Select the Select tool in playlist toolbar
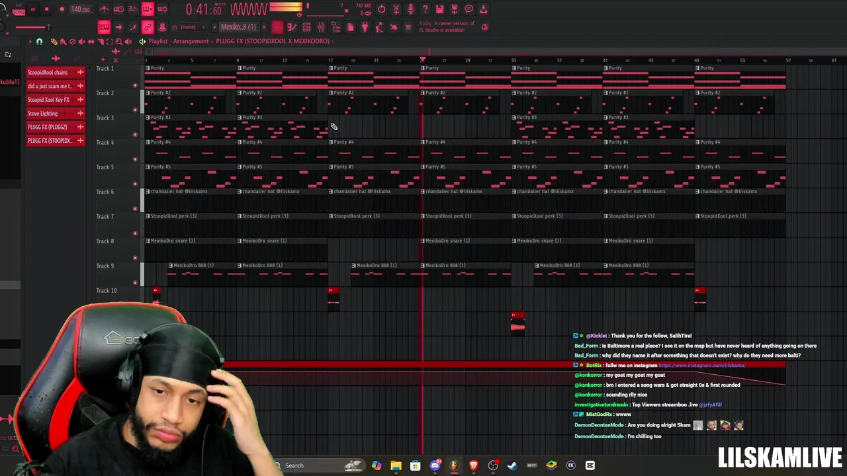Viewport: 847px width, 476px height. pos(110,41)
